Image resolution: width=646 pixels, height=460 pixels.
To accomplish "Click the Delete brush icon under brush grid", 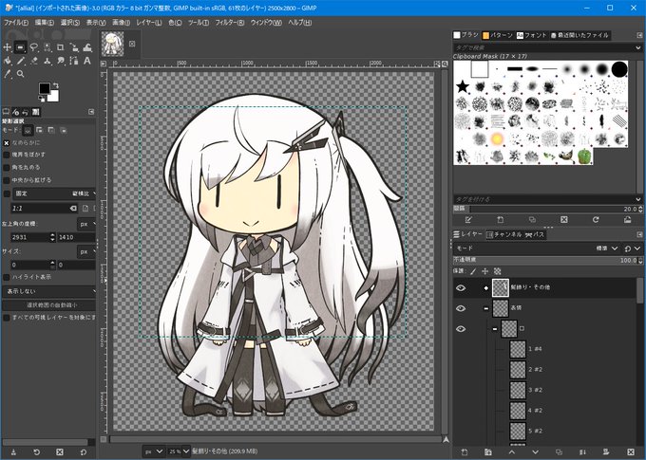I will tap(564, 220).
